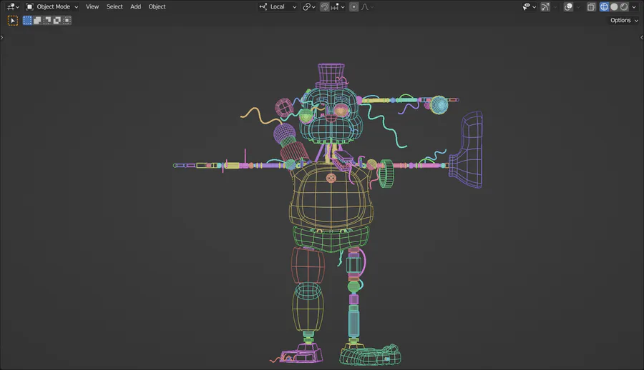The image size is (644, 370).
Task: Expand the right sidebar arrow
Action: pos(642,37)
